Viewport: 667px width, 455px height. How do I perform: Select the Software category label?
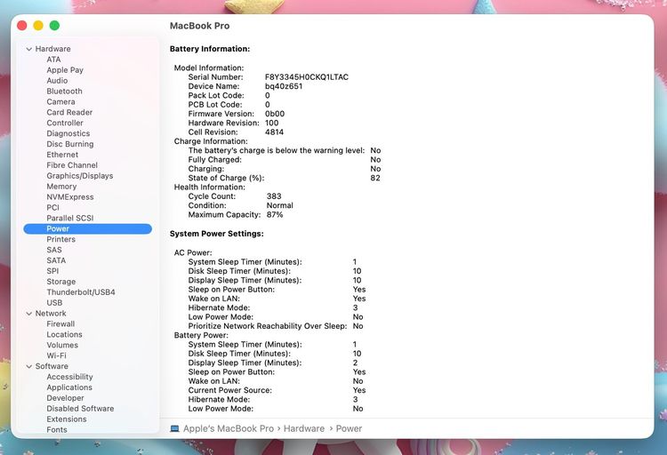52,366
